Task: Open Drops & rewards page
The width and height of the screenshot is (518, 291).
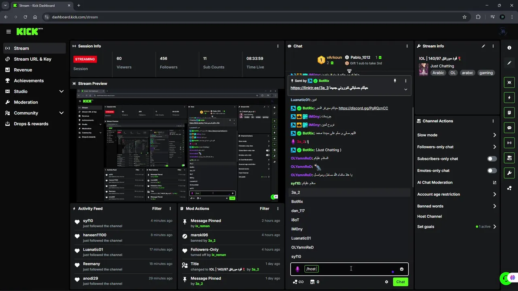Action: coord(34,124)
